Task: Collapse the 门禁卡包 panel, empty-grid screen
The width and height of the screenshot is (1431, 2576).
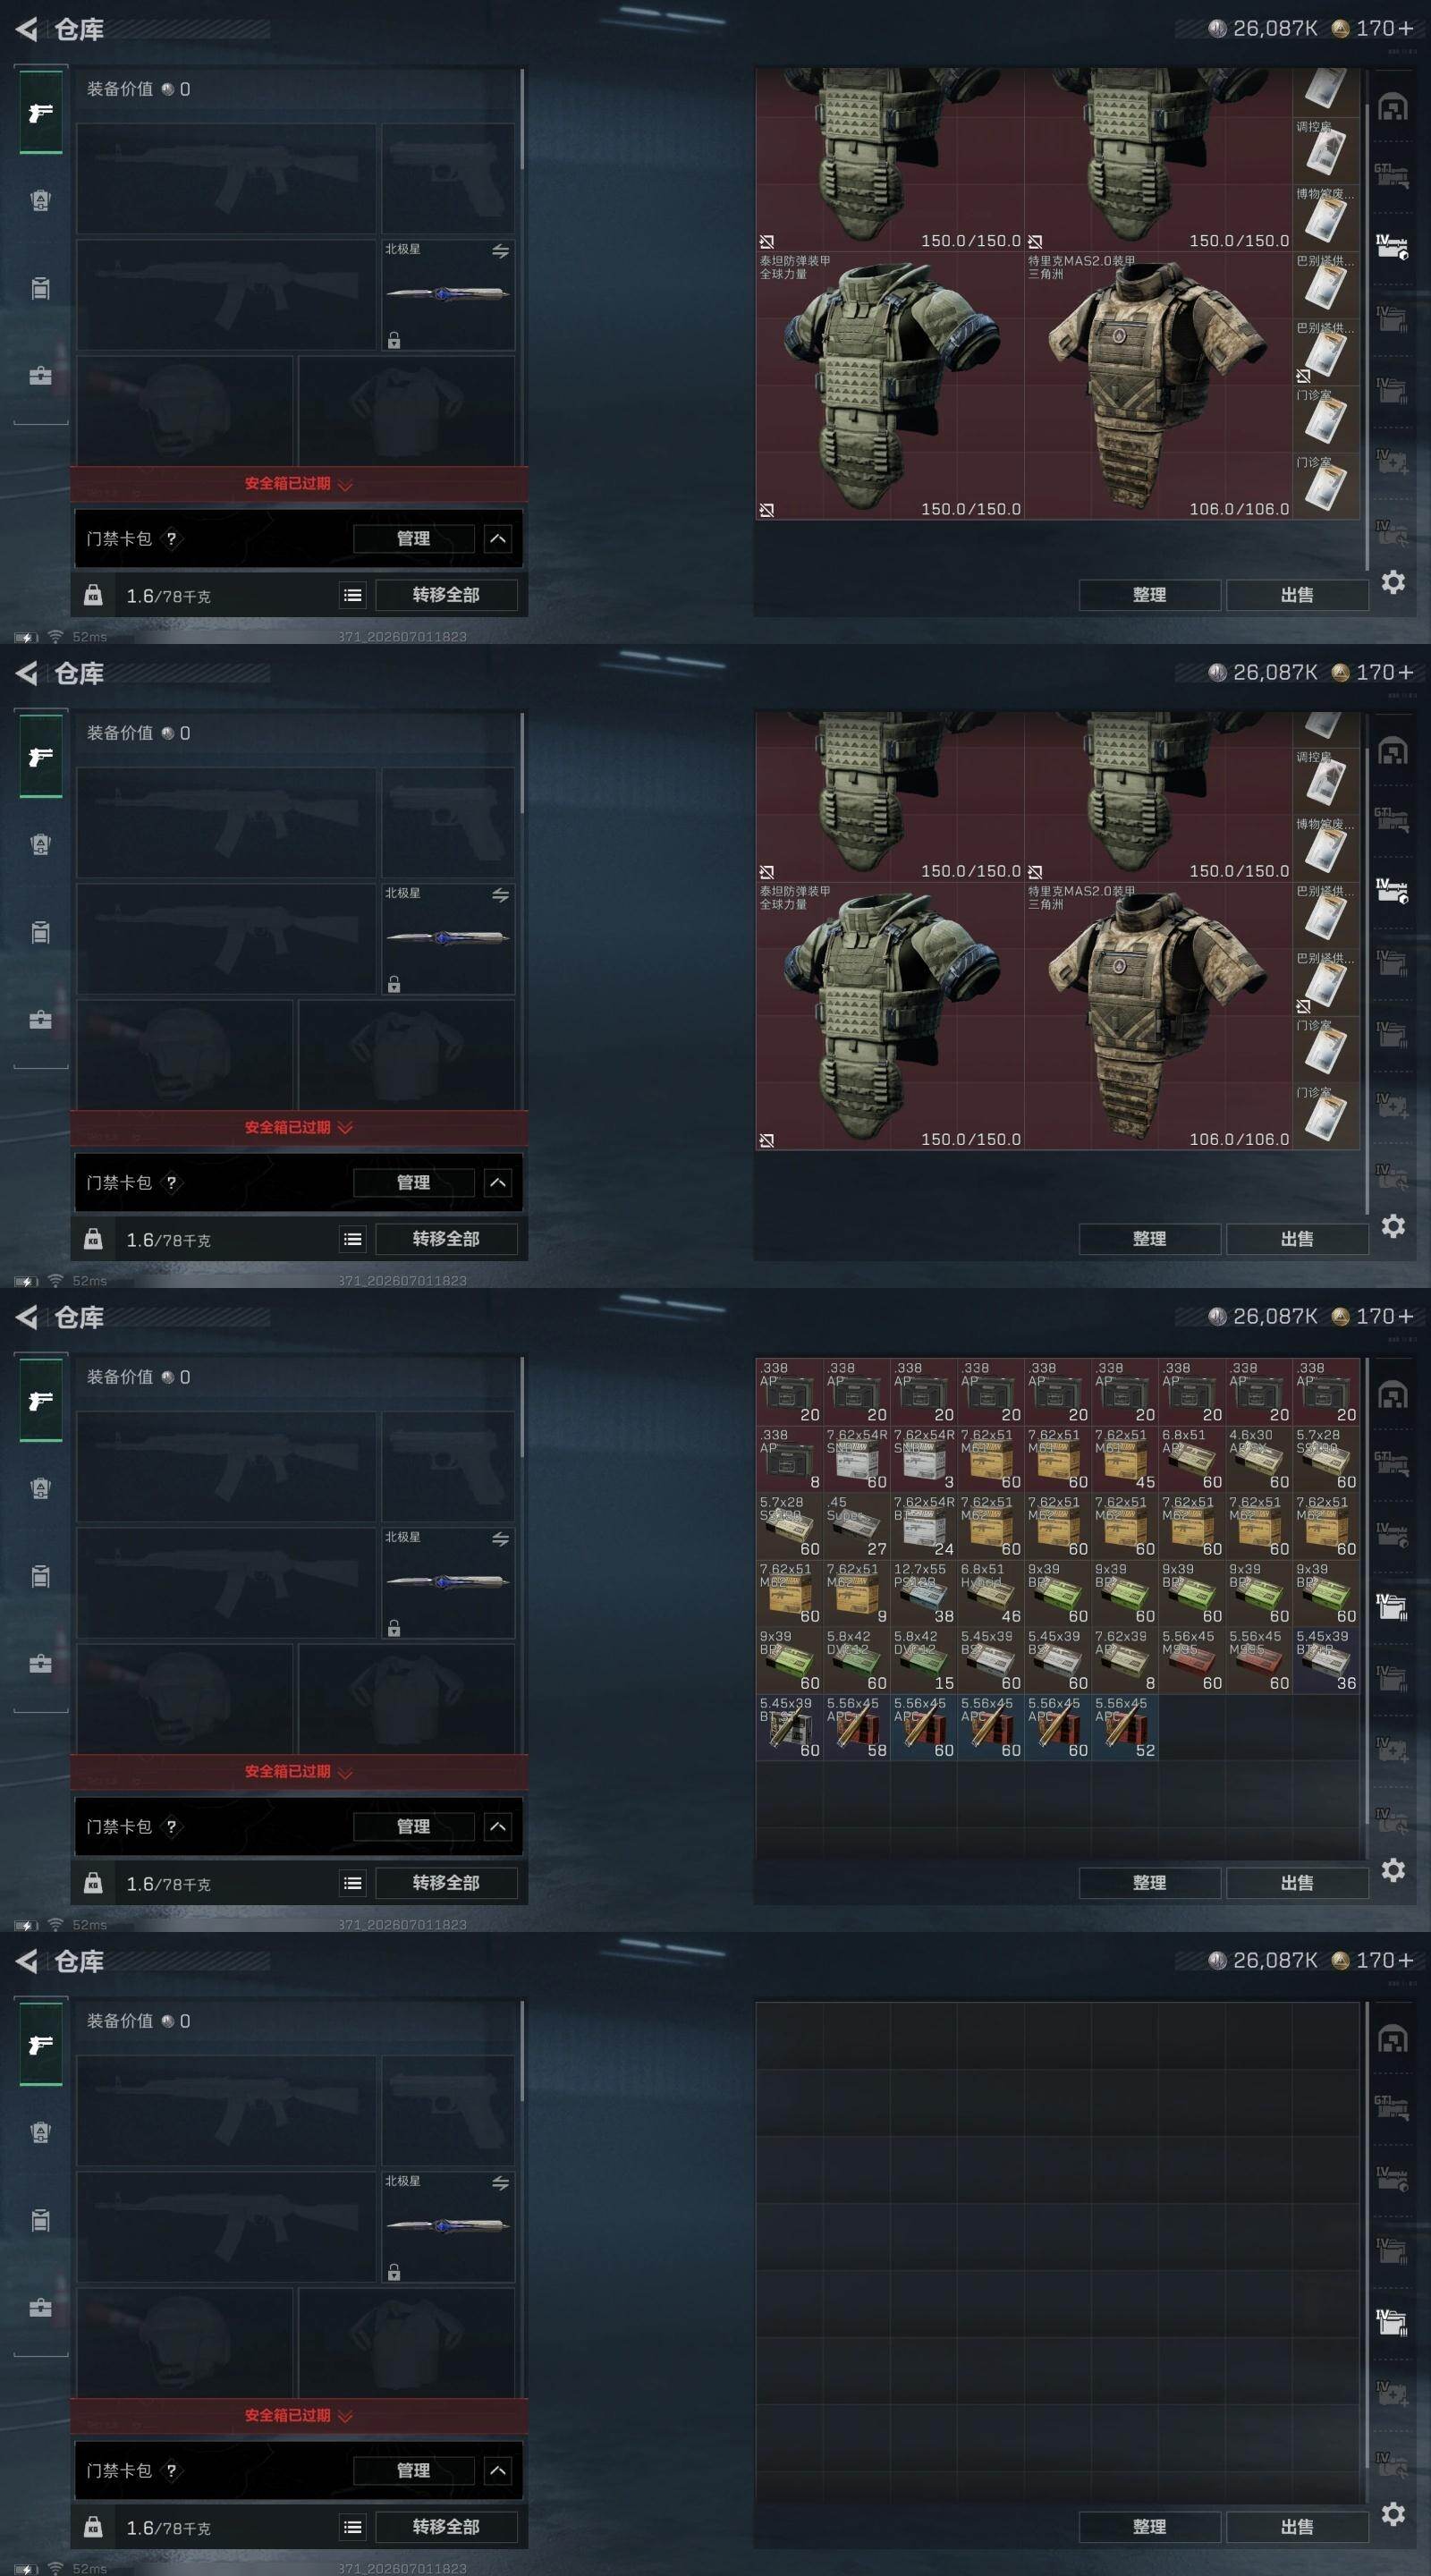Action: tap(498, 2471)
